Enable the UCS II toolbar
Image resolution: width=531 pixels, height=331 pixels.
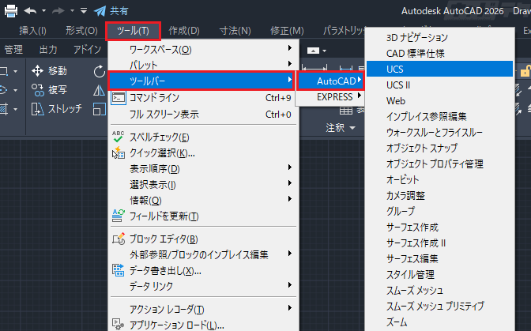click(x=439, y=85)
